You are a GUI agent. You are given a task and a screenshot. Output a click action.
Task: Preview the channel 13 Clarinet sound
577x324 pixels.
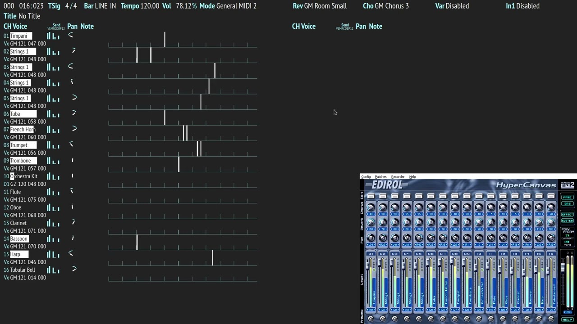click(515, 319)
